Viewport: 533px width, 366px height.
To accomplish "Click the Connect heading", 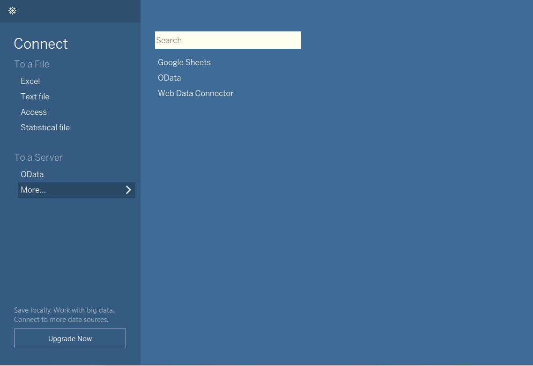I will (x=41, y=44).
